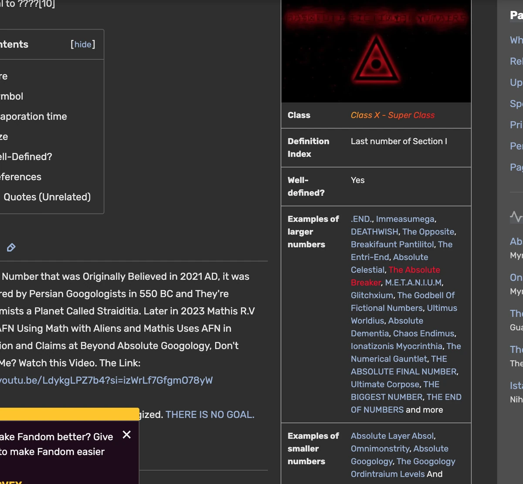Screen dimensions: 523x484
Task: Open the THERE IS NO GOAL link
Action: 210,415
